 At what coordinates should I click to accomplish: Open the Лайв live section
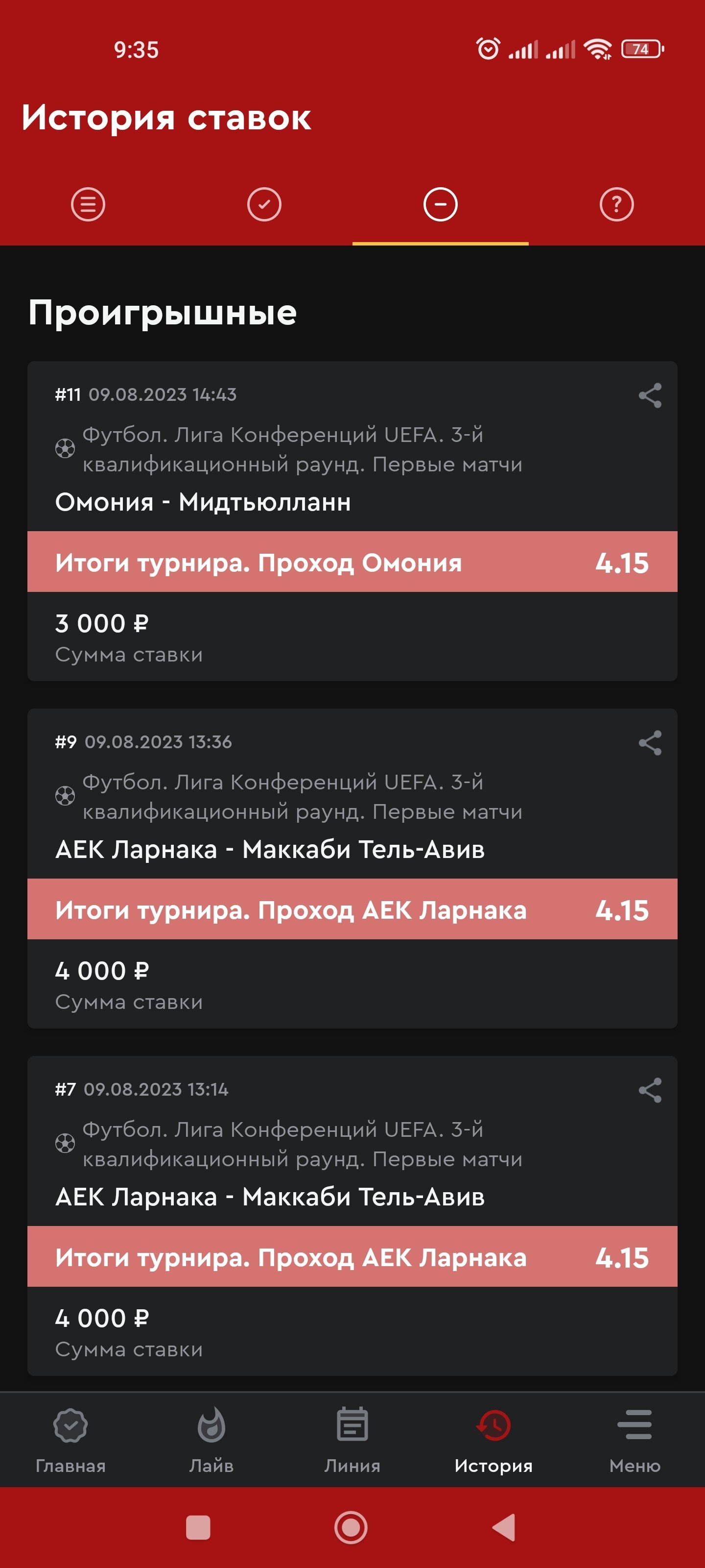coord(211,1439)
